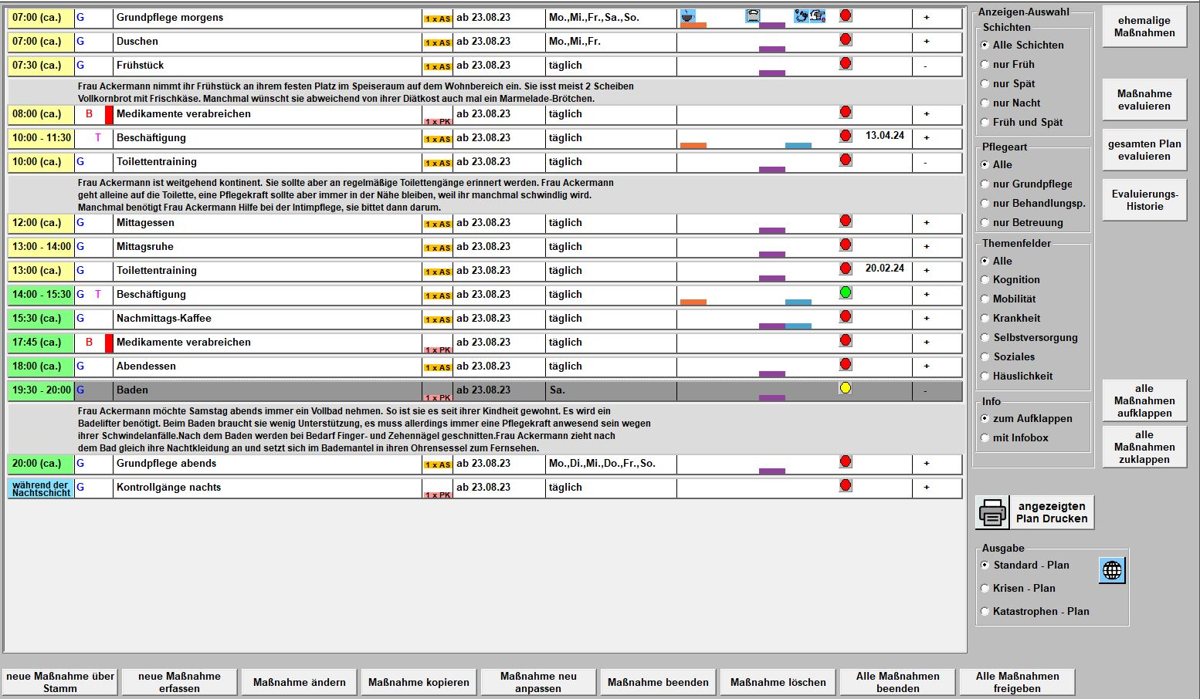Choose the 'Krisen - Plan' output option

[x=985, y=589]
